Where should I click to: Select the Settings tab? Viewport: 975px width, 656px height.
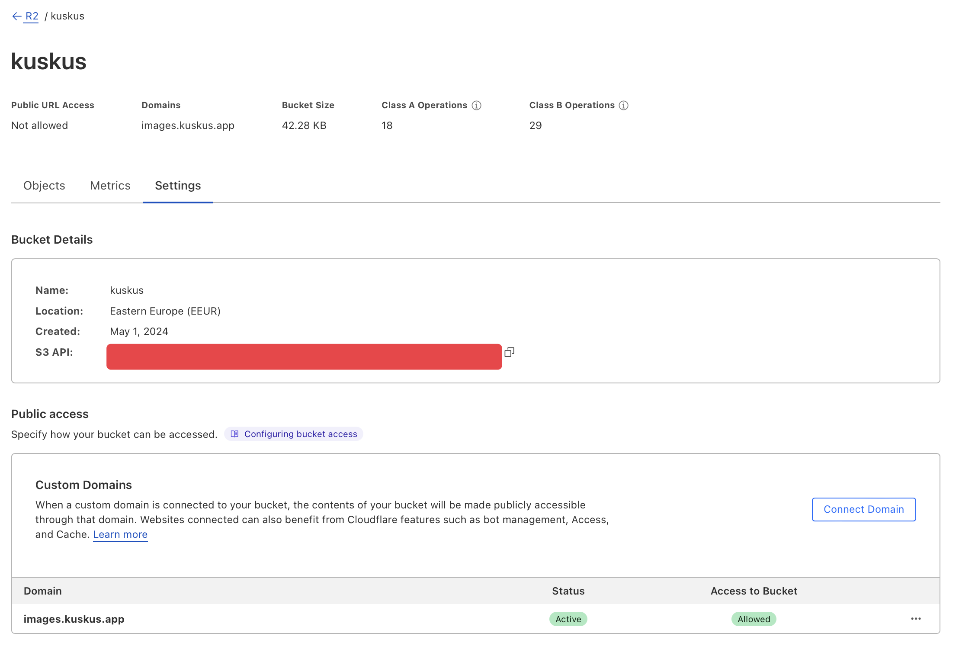point(178,186)
